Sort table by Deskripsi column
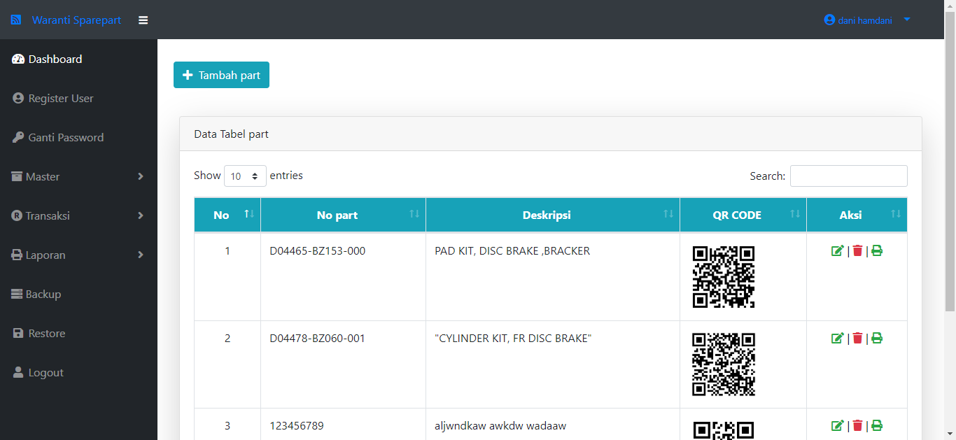The height and width of the screenshot is (440, 956). (x=553, y=215)
